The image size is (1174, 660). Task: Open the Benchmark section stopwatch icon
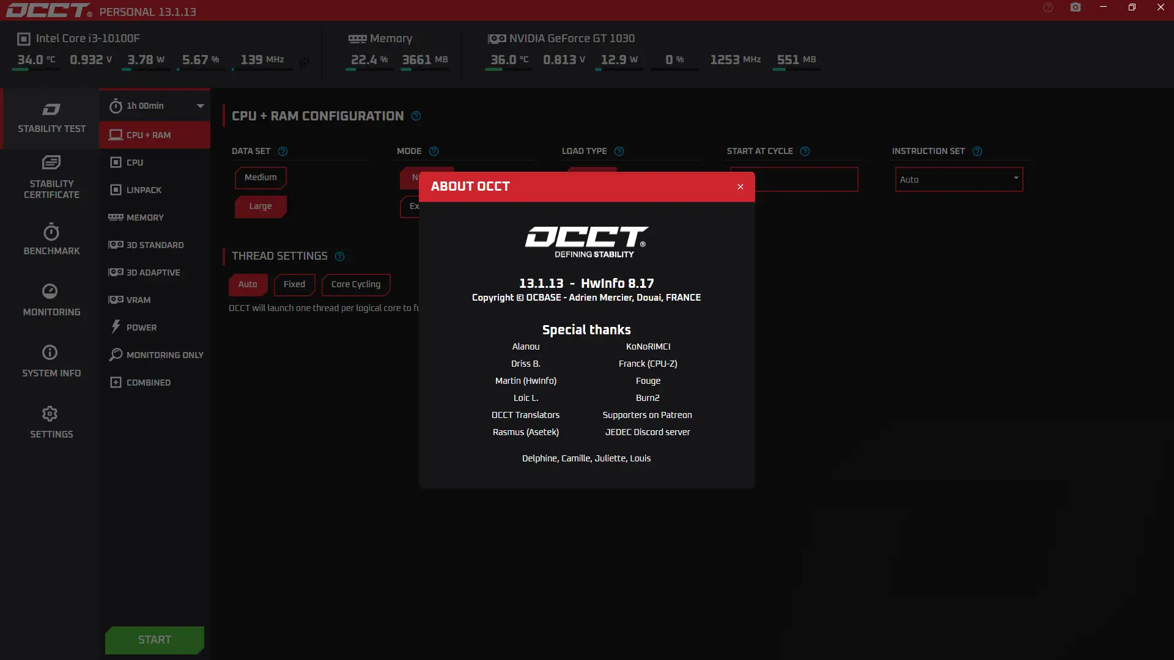tap(51, 232)
